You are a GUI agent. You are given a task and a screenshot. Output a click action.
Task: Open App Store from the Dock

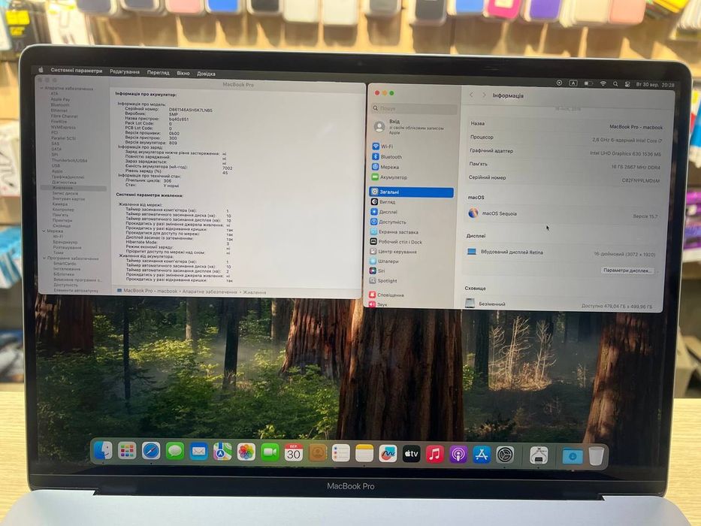click(x=482, y=455)
